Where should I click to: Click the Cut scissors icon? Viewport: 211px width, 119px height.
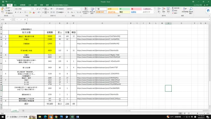click(6, 8)
